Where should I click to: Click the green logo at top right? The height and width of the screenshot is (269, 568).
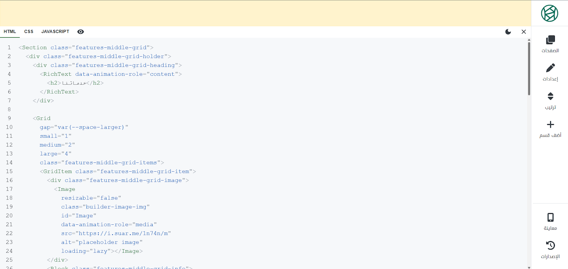[550, 13]
